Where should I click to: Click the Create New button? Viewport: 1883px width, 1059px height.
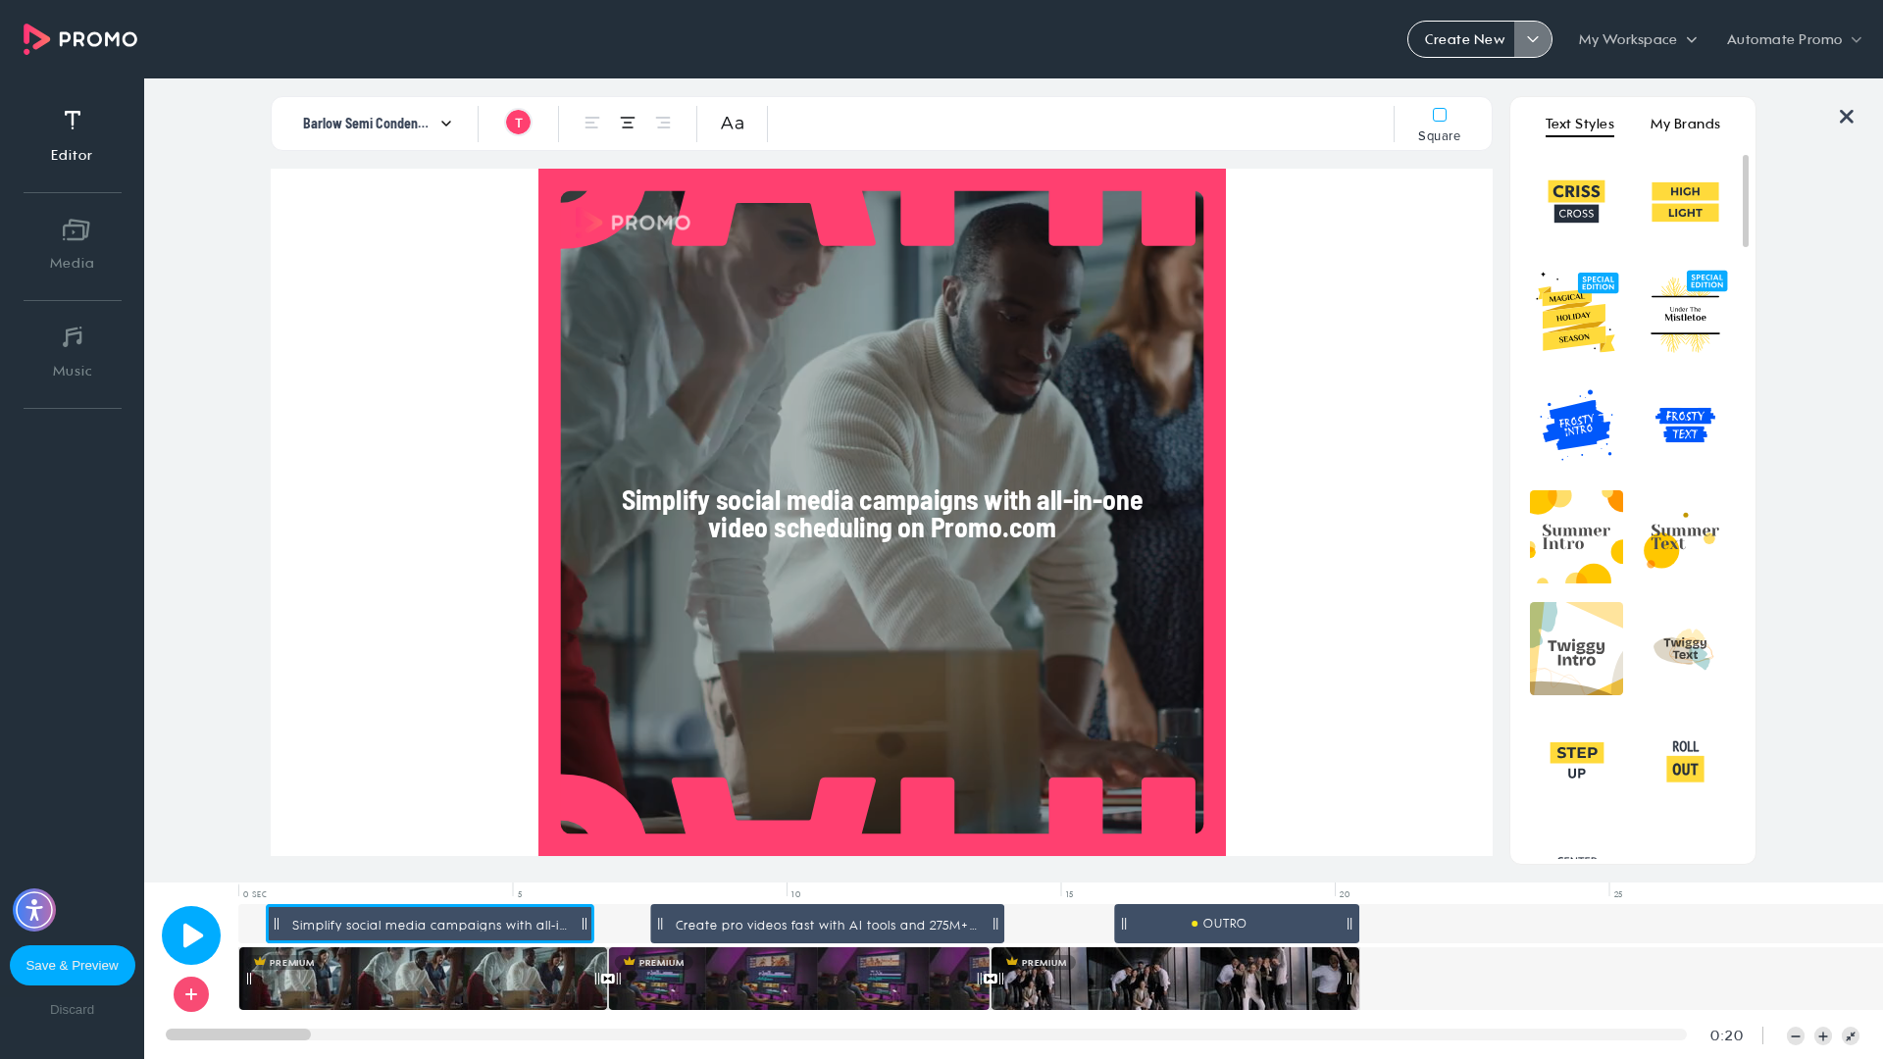(x=1463, y=39)
